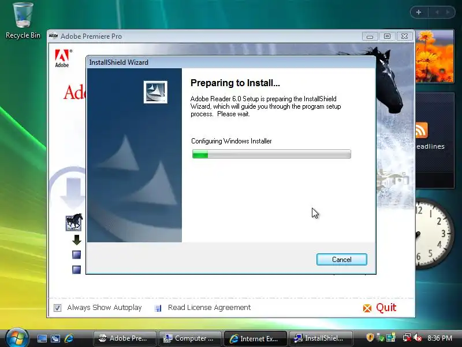Click the upper blue square step icon
462x347 pixels.
77,254
